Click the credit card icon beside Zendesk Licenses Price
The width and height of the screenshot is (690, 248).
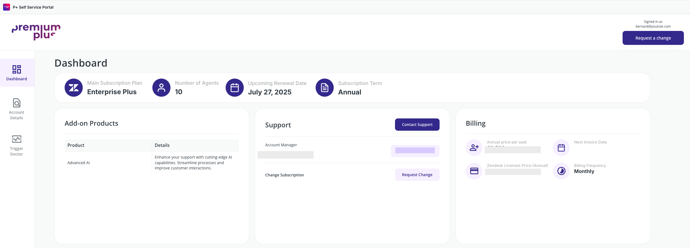(x=474, y=171)
